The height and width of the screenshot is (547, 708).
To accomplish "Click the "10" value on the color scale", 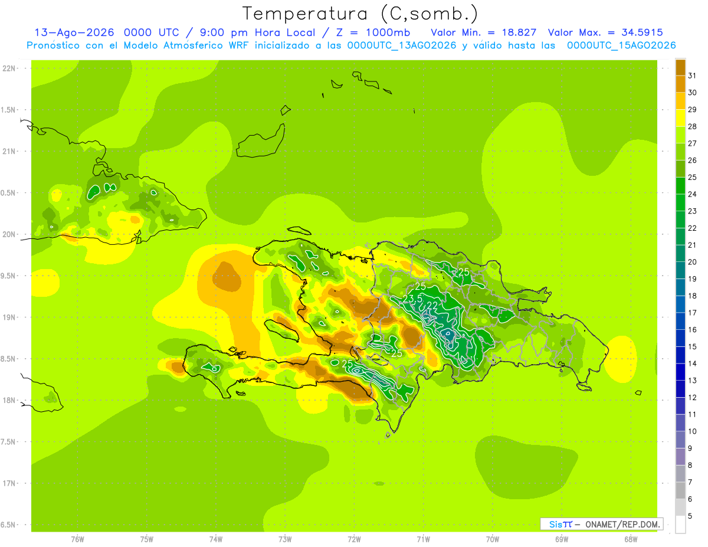I will [693, 431].
